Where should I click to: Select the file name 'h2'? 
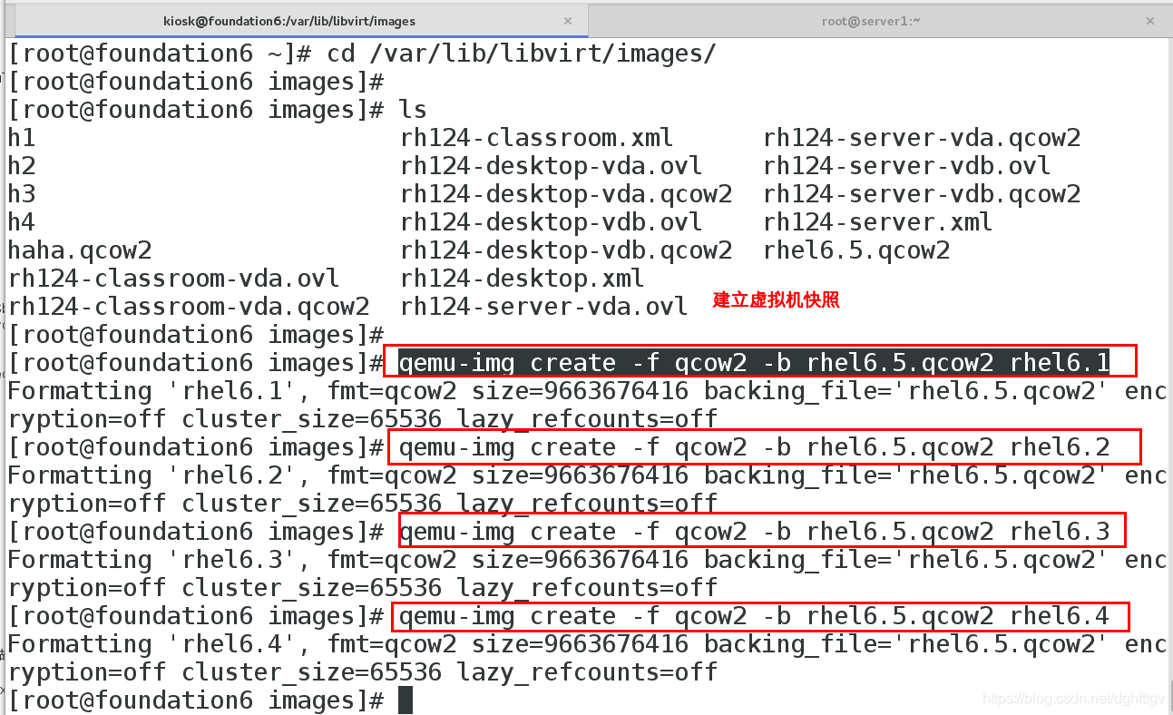[22, 167]
